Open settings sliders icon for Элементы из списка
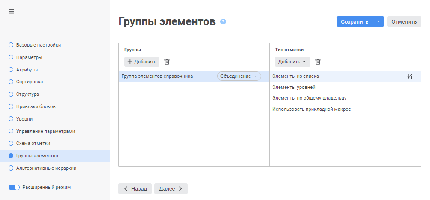The image size is (430, 200). pyautogui.click(x=410, y=76)
